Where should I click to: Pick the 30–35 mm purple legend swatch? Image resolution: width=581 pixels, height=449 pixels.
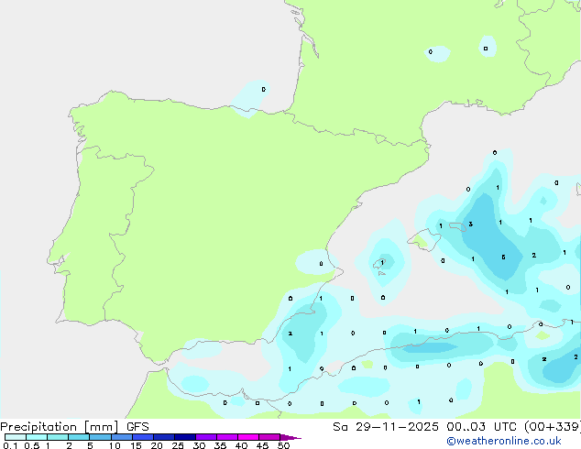[206, 437]
